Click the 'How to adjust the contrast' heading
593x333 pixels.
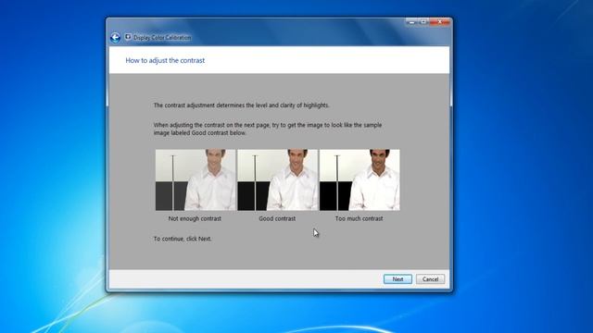tap(165, 60)
